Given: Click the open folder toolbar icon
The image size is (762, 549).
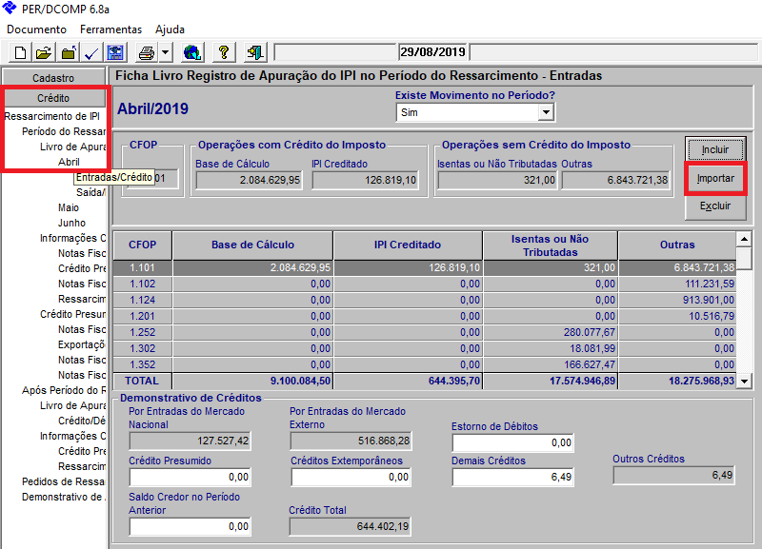Looking at the screenshot, I should coord(44,52).
